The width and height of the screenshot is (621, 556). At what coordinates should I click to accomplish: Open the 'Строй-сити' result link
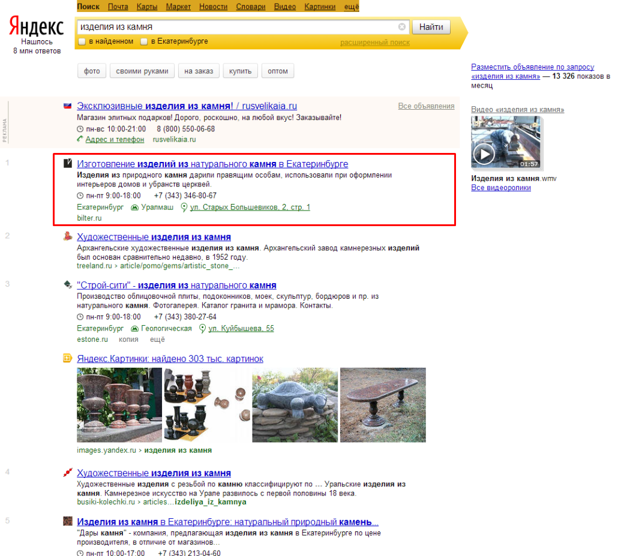point(176,285)
